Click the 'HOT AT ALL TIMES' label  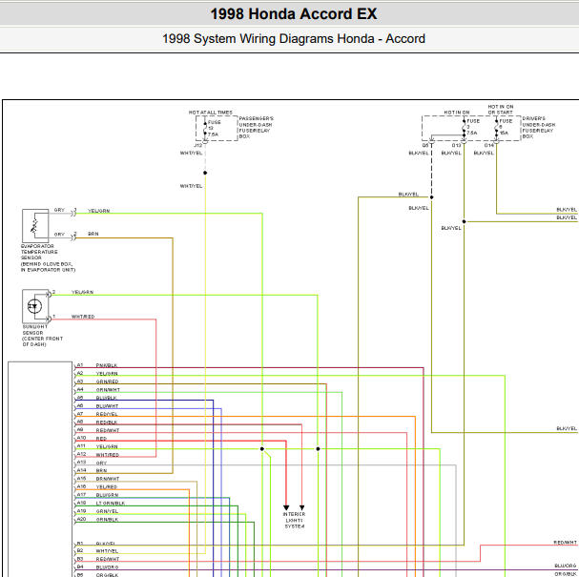[211, 113]
